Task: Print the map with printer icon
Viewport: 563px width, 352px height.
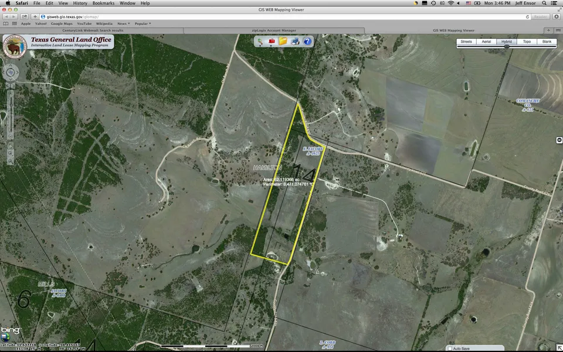Action: pyautogui.click(x=295, y=41)
